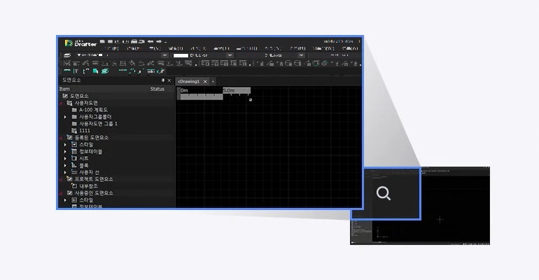
Task: Switch to the cDrawing1 tab
Action: click(x=188, y=81)
